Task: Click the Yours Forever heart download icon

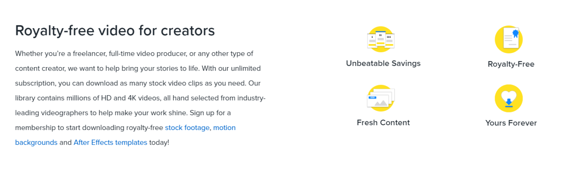Action: click(509, 98)
